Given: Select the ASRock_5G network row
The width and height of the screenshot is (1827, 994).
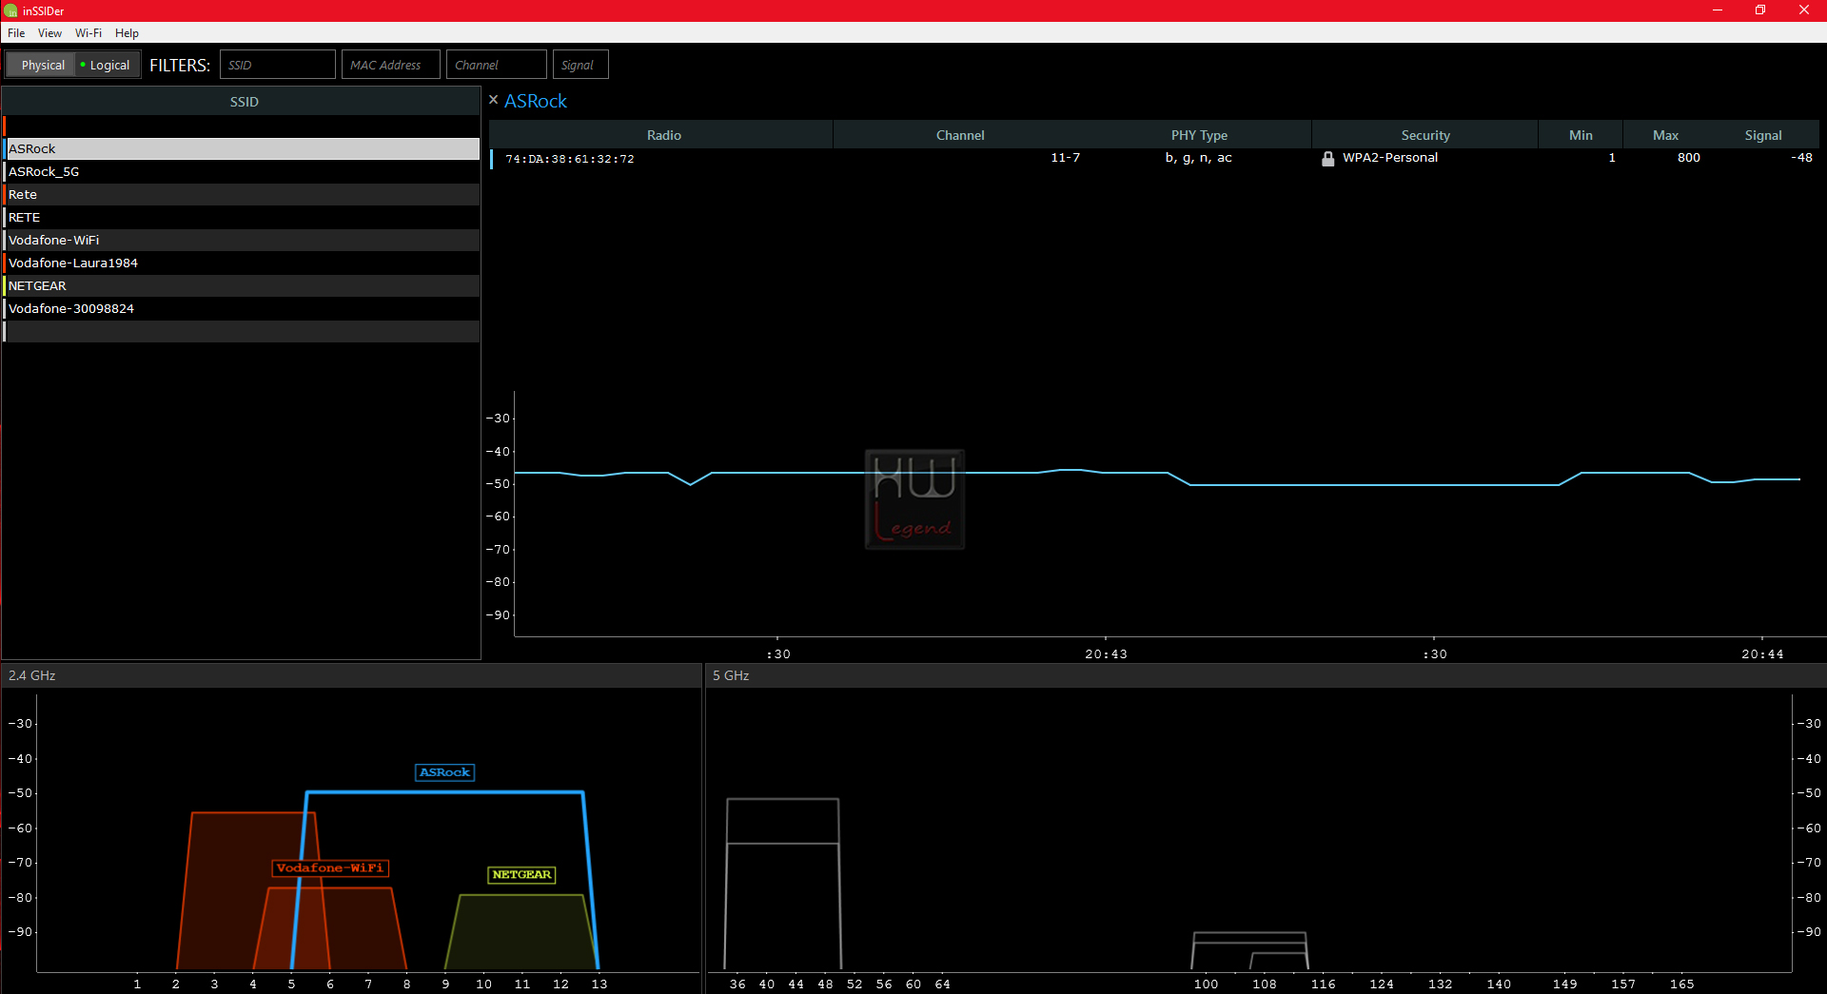Looking at the screenshot, I should coord(242,171).
